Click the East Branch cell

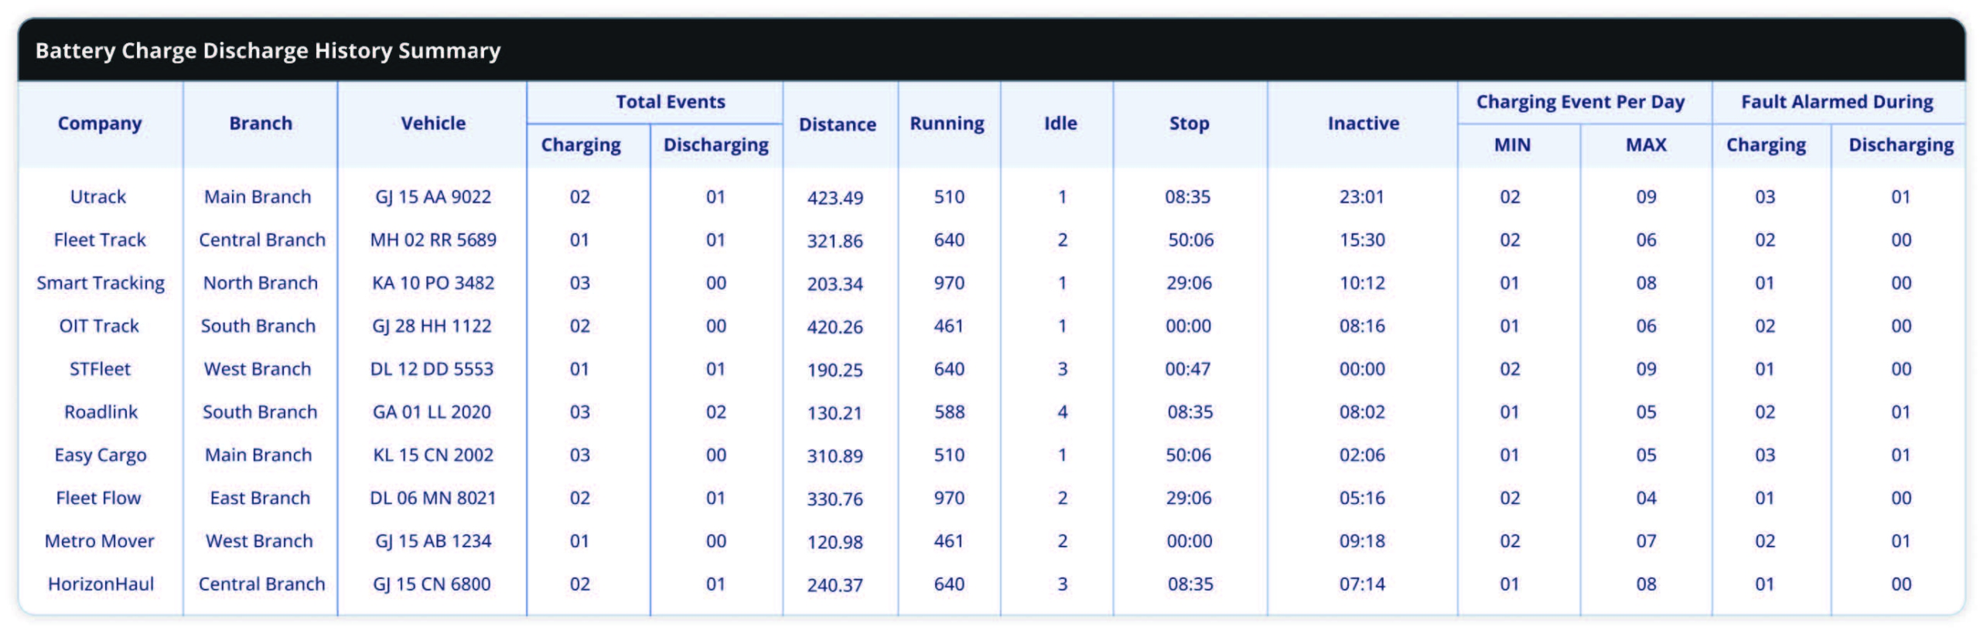pyautogui.click(x=260, y=499)
